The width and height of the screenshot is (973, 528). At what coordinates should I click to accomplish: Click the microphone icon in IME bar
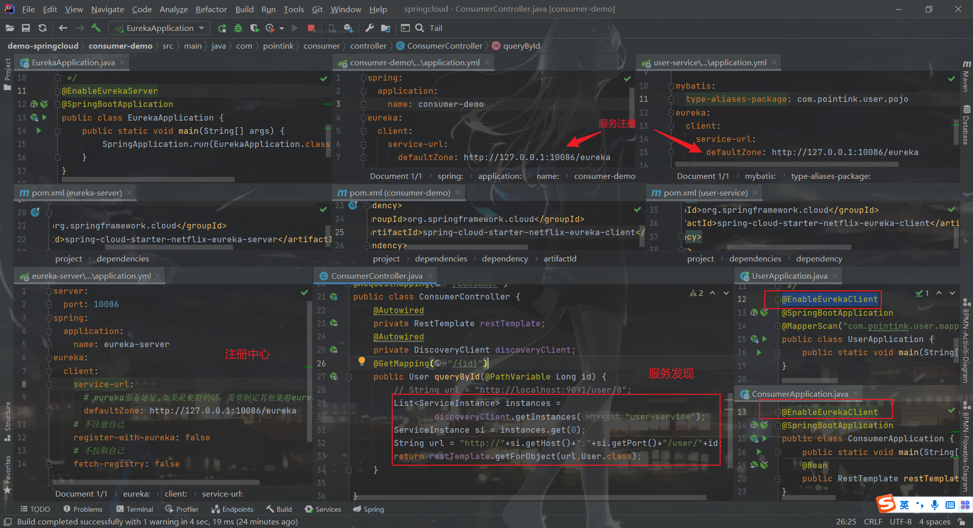pyautogui.click(x=934, y=505)
